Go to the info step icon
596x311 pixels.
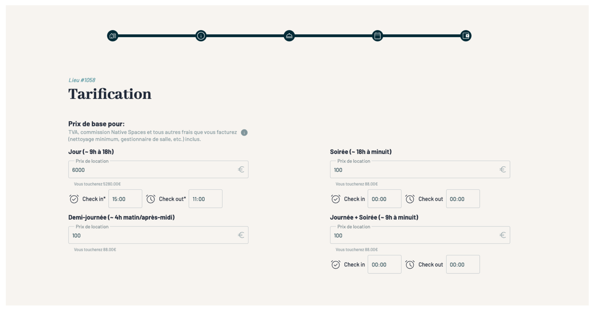[x=201, y=36]
